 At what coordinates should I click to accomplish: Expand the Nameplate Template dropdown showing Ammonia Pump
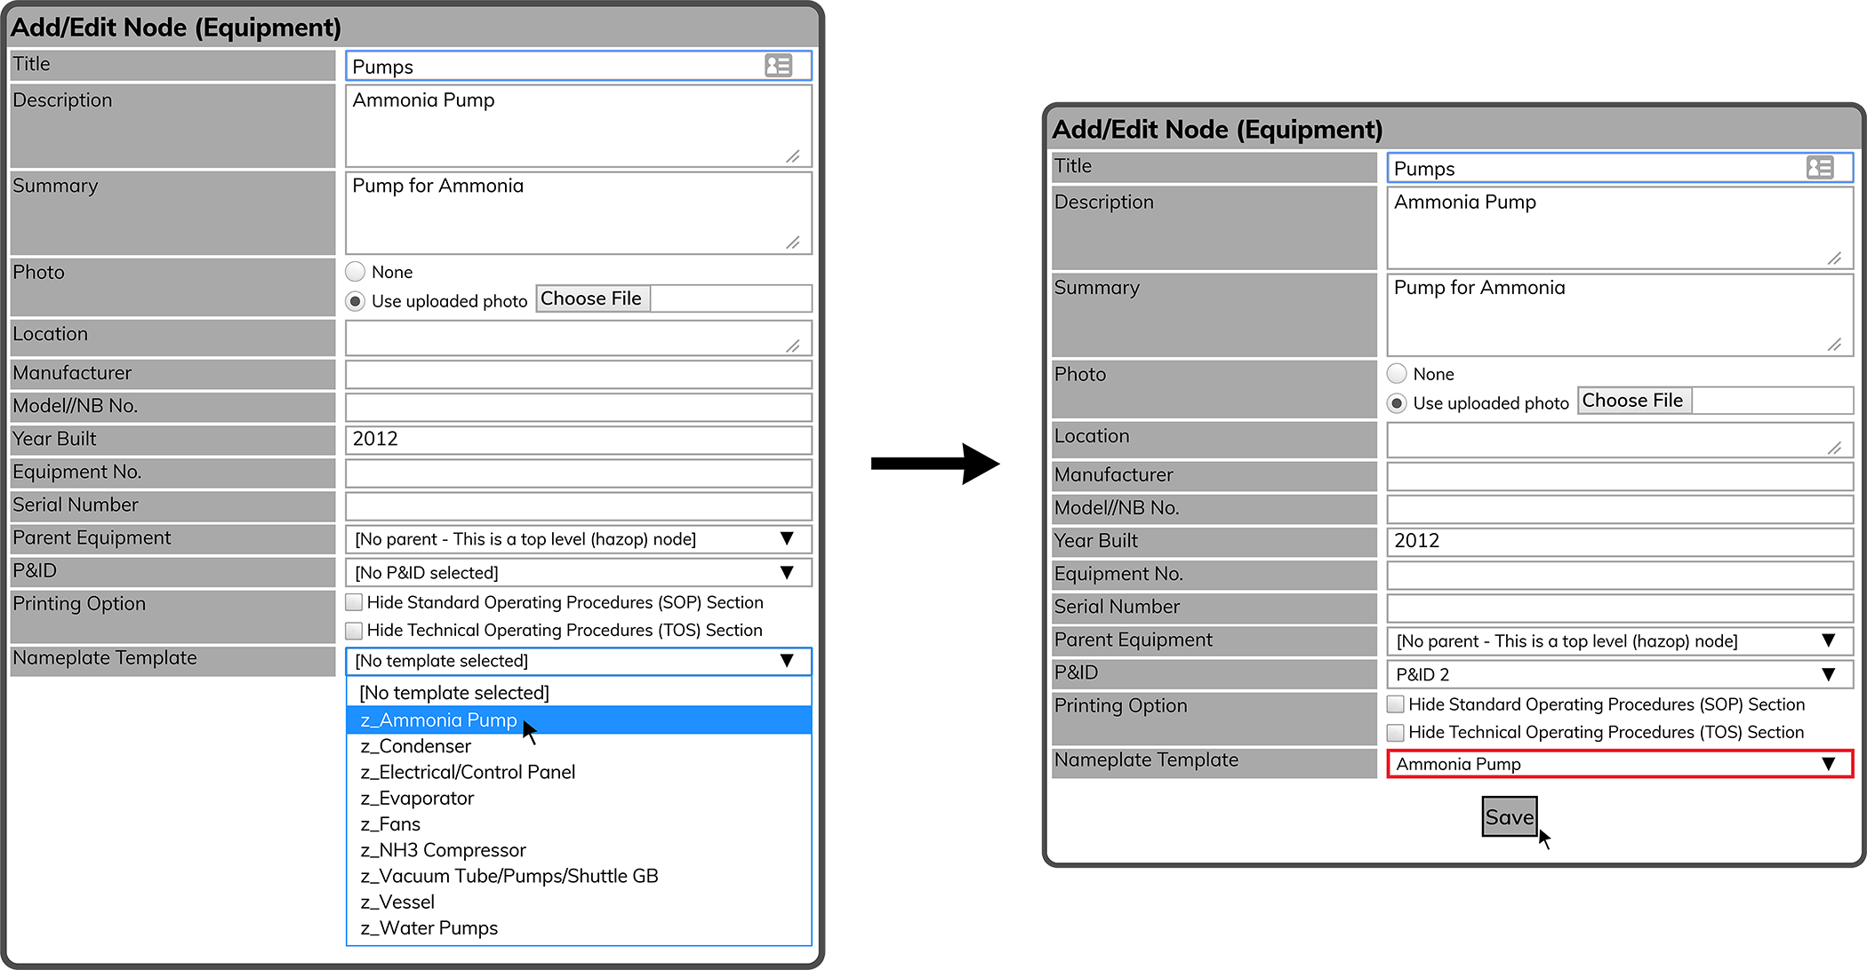(x=1619, y=764)
